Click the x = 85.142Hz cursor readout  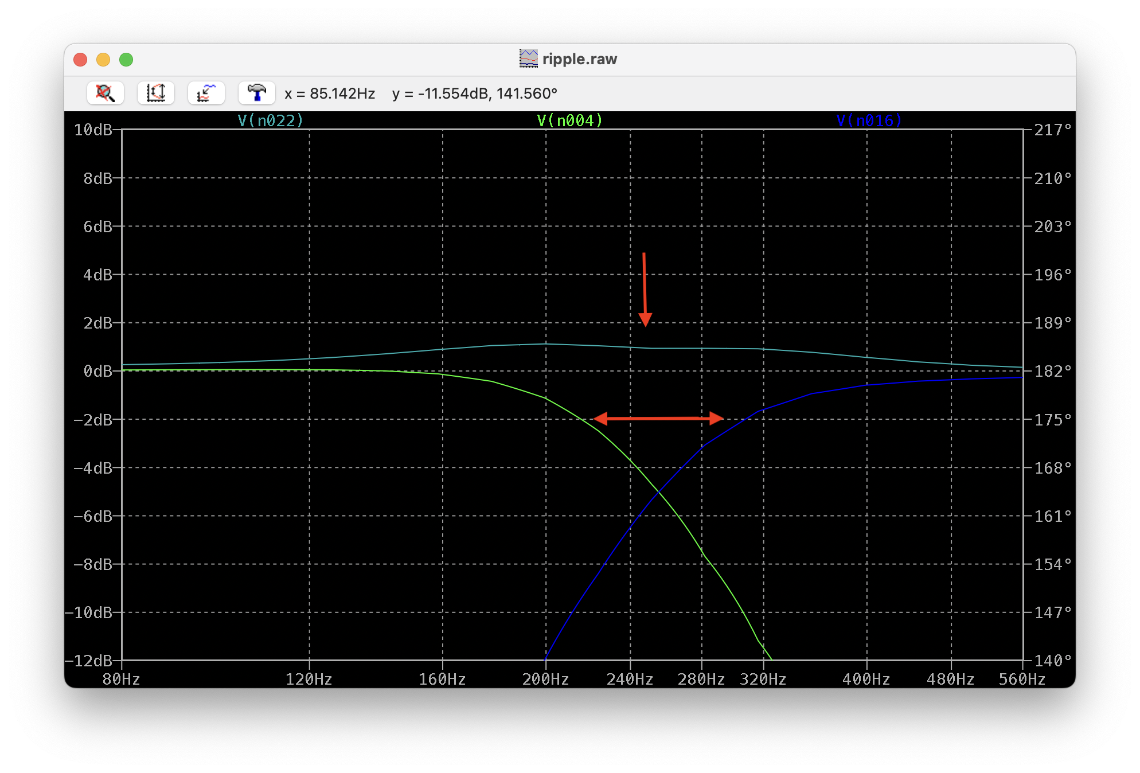pyautogui.click(x=330, y=93)
